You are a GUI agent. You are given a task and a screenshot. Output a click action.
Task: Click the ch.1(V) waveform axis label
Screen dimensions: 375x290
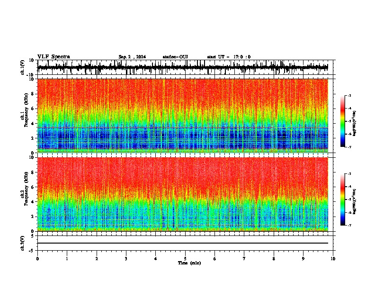(x=23, y=67)
